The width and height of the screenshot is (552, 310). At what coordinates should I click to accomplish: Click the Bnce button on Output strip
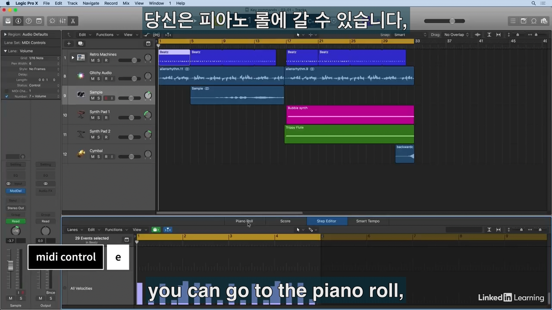tap(50, 293)
